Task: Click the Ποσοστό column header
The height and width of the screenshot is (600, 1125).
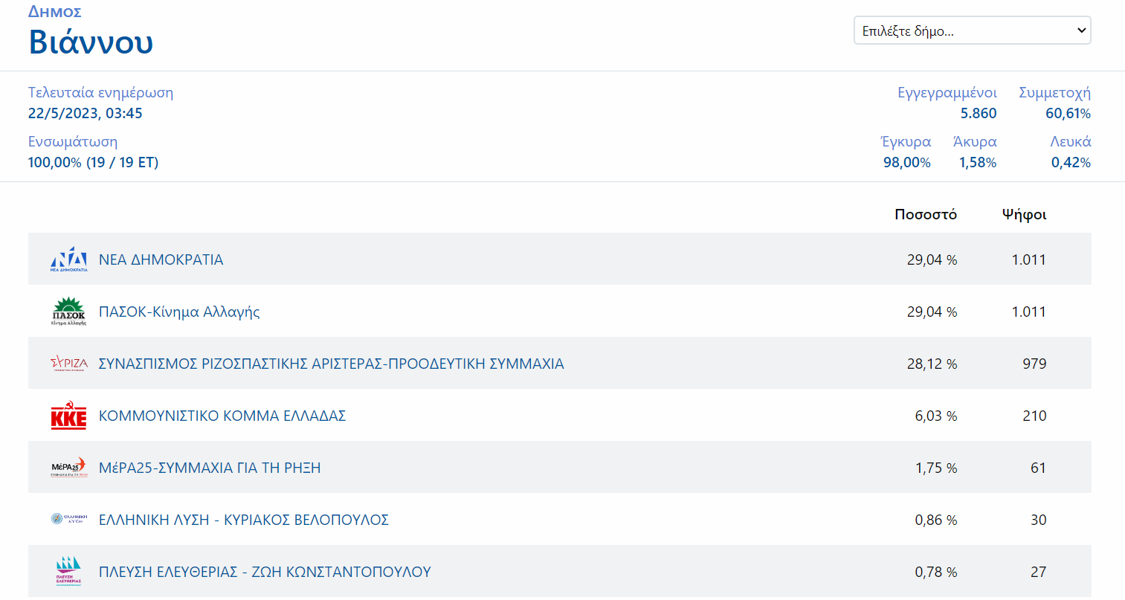Action: coord(925,214)
